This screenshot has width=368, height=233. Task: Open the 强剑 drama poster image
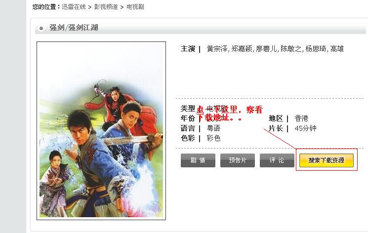(x=101, y=131)
